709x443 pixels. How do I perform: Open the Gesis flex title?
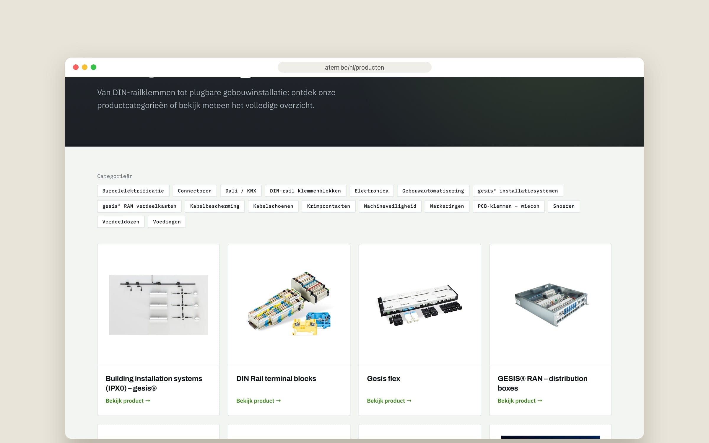(x=383, y=379)
